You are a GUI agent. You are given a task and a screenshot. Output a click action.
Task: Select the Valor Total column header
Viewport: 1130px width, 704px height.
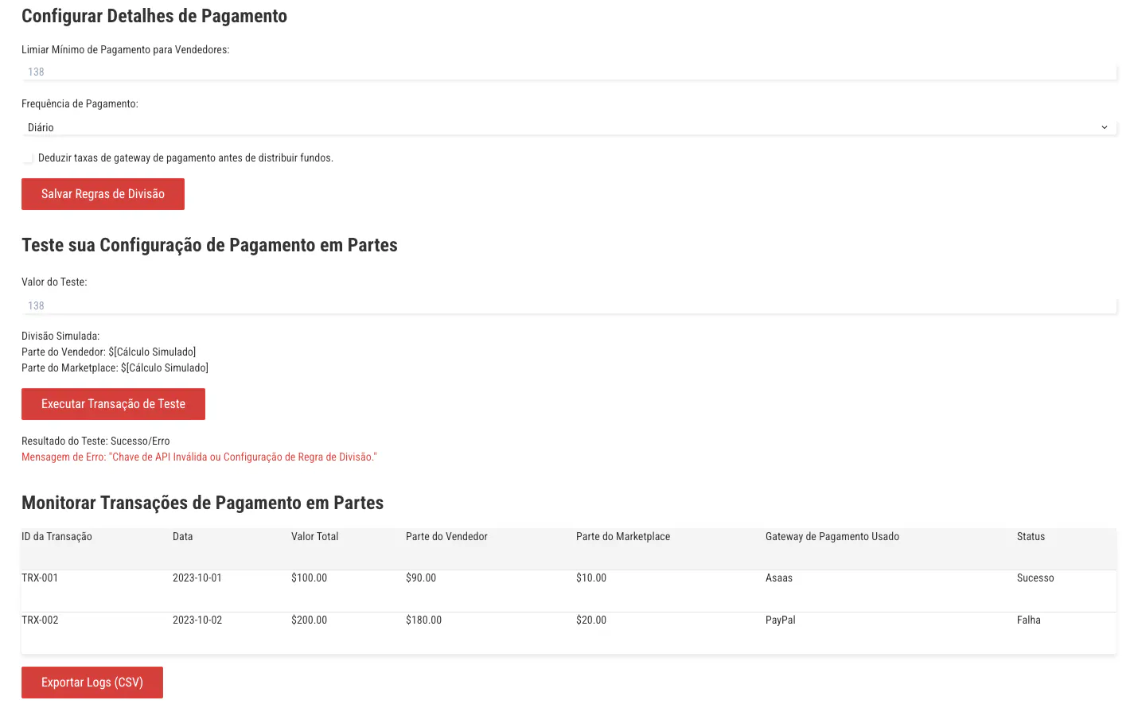(315, 537)
